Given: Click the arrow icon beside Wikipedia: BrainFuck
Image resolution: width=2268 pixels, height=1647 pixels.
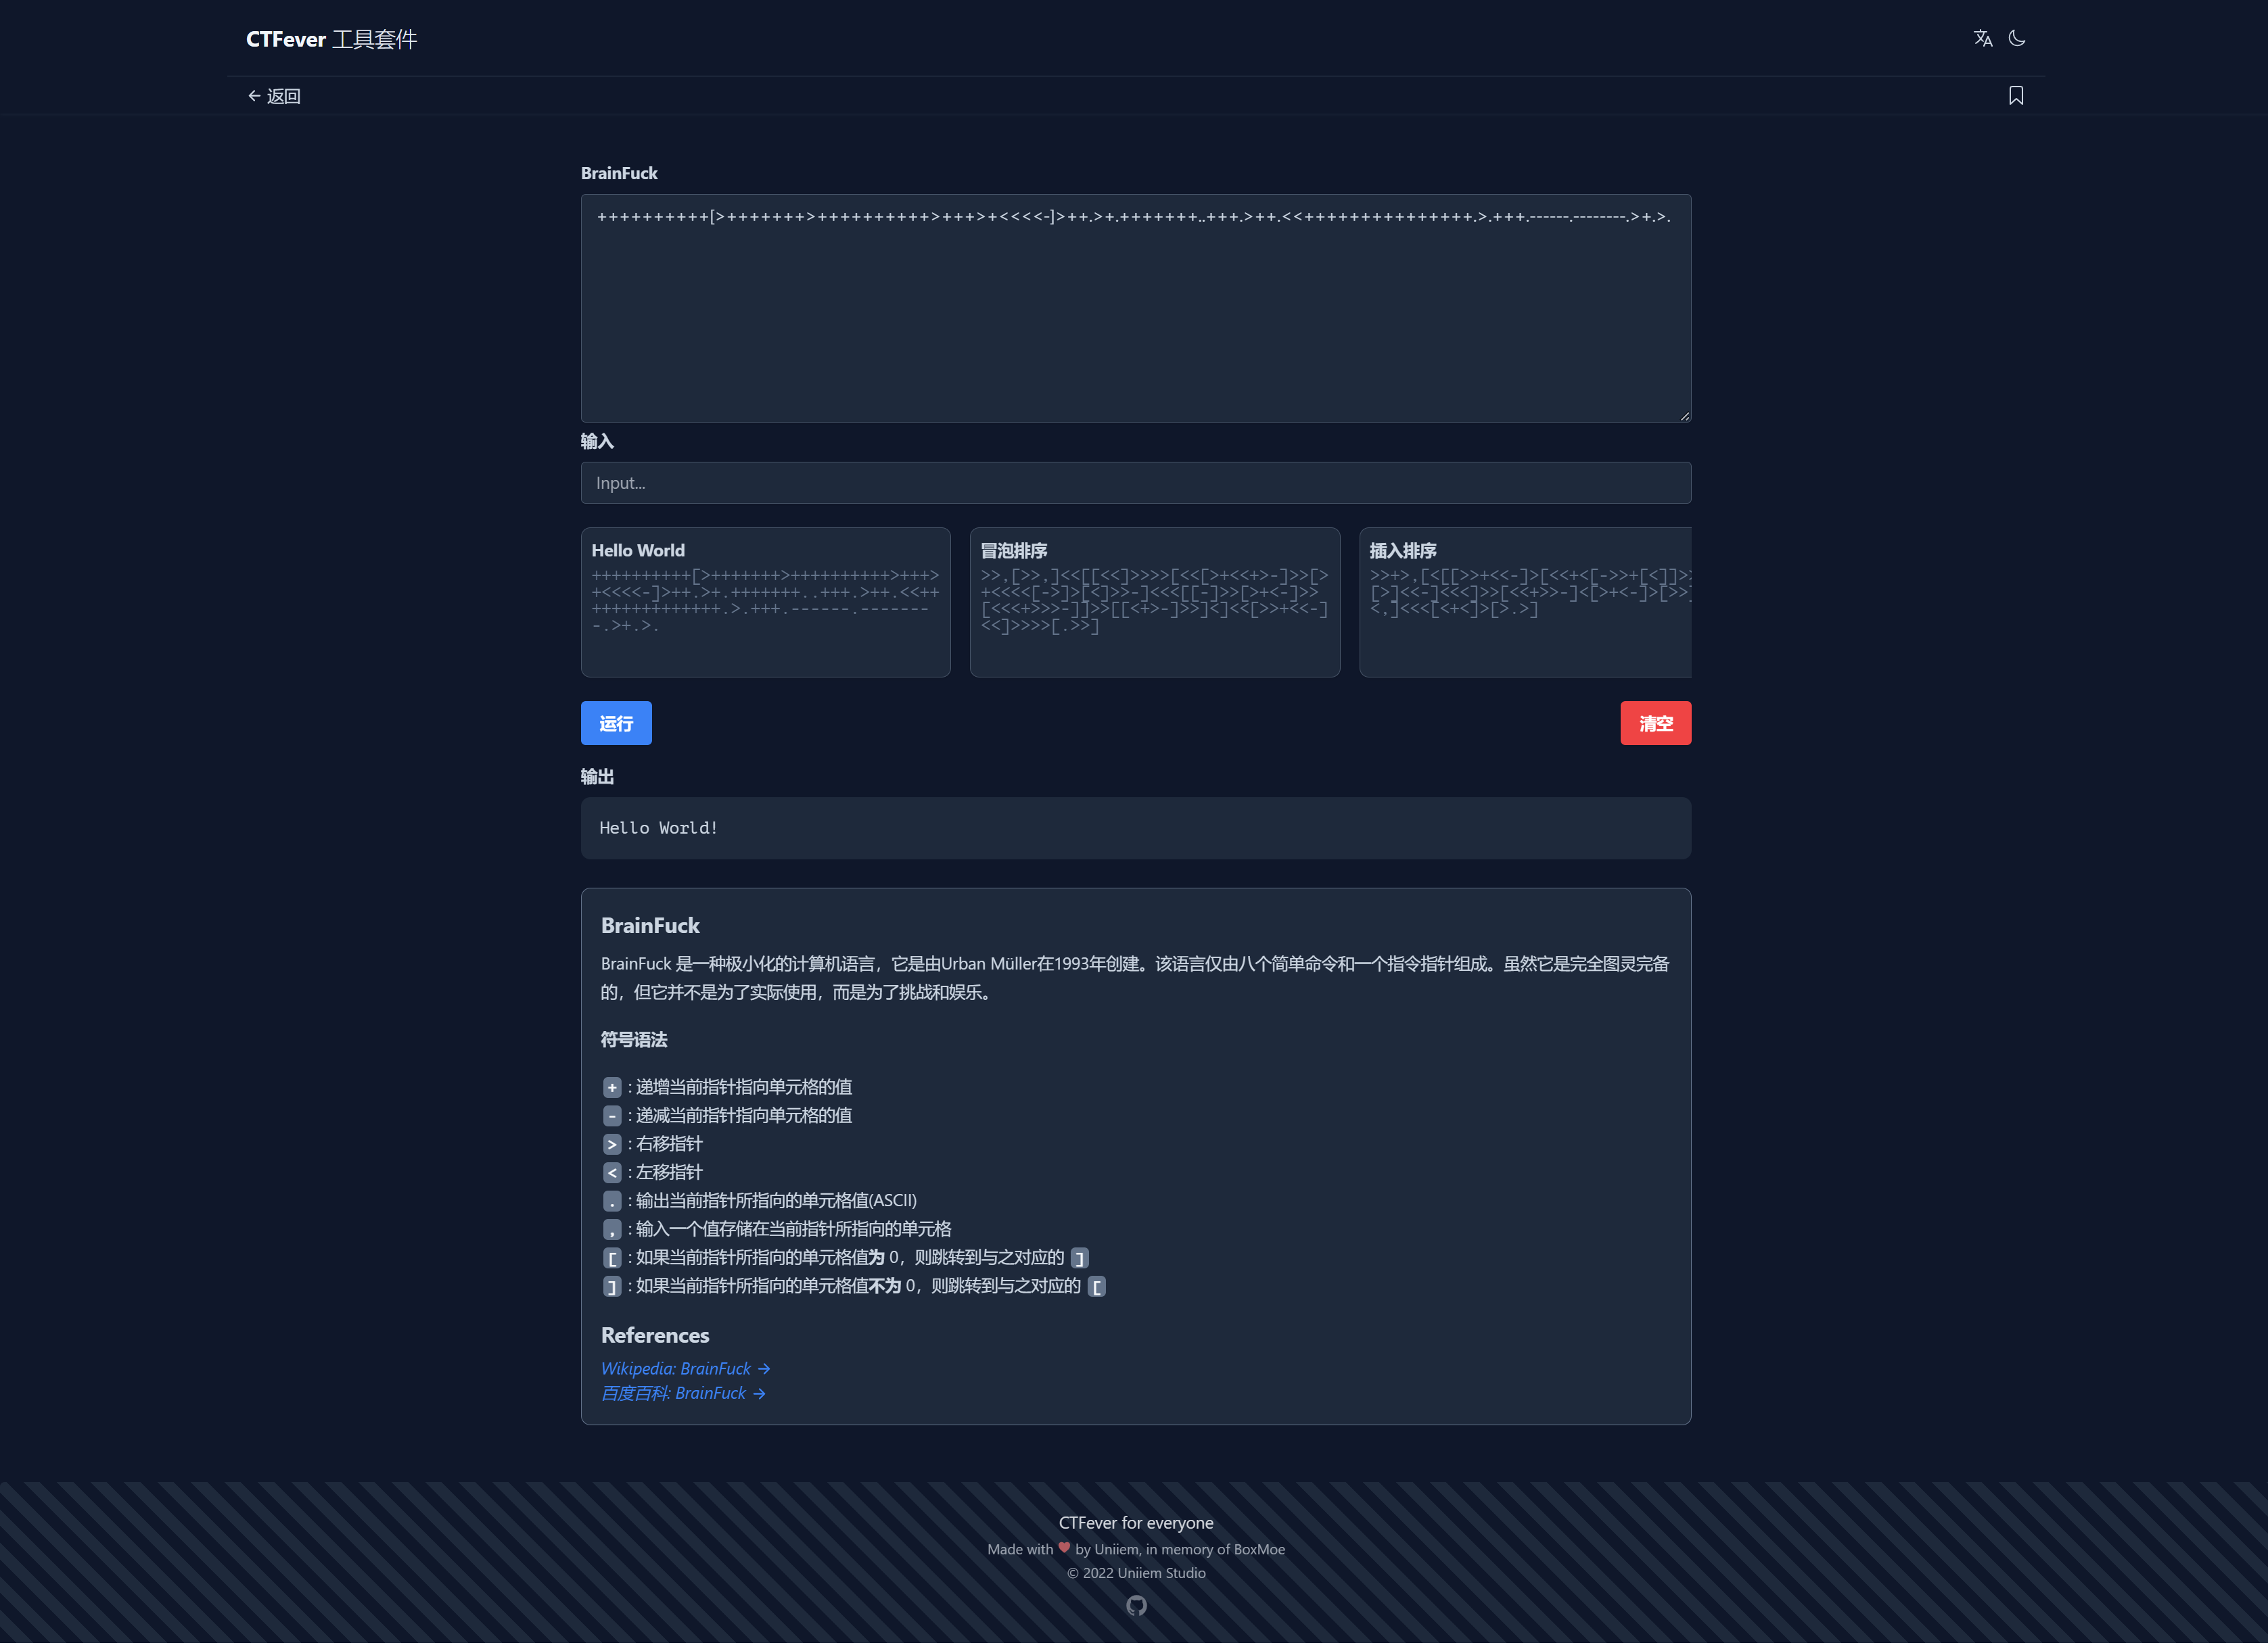Looking at the screenshot, I should (x=764, y=1369).
